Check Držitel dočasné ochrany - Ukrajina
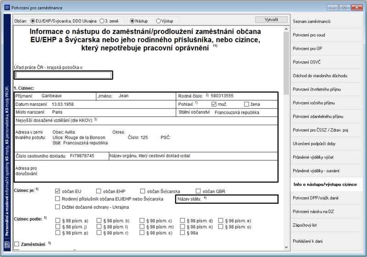The image size is (367, 257). (57, 207)
